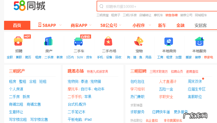Click 特惠九成新家具 link
Viewport: 217px width, 123px height.
click(x=97, y=72)
